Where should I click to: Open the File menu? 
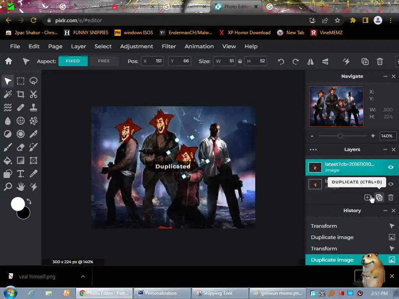15,46
